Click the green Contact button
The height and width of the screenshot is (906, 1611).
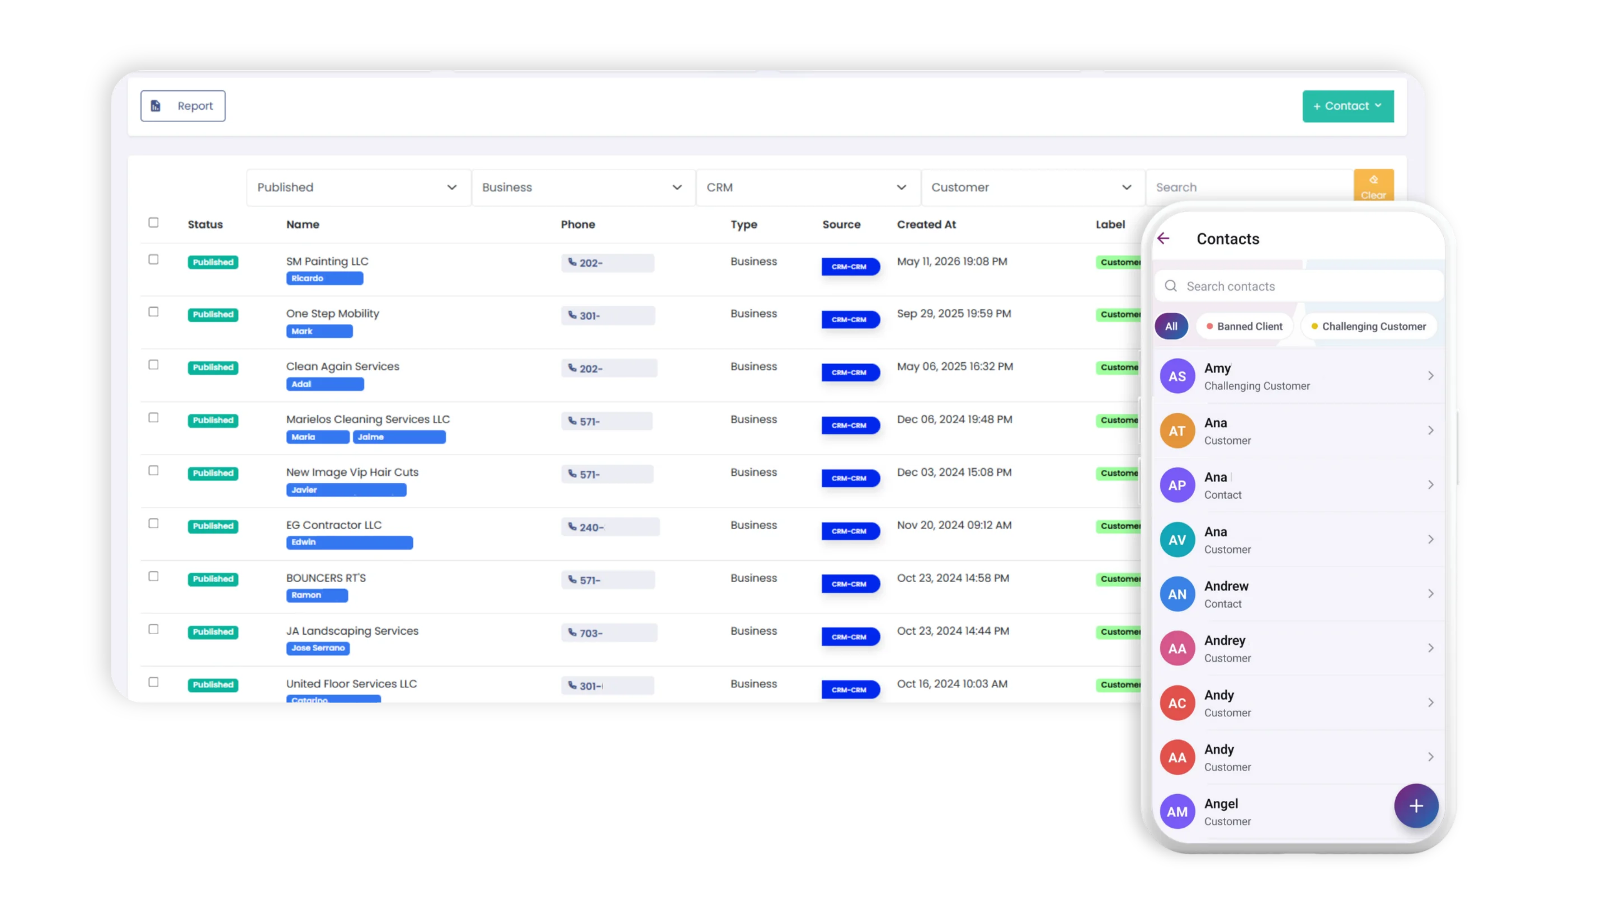(x=1348, y=106)
